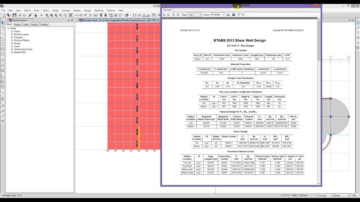Click the Save Model floppy icon

pyautogui.click(x=14, y=15)
